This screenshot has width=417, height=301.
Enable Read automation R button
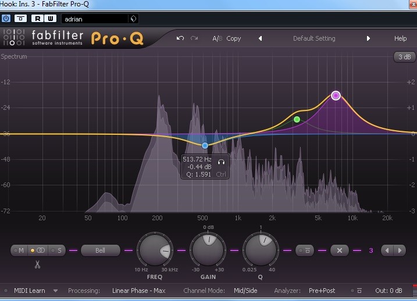[x=37, y=19]
